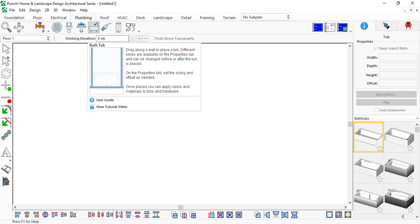Enable the Auto-Dimension checkbox
This screenshot has width=420, height=224.
point(376,110)
